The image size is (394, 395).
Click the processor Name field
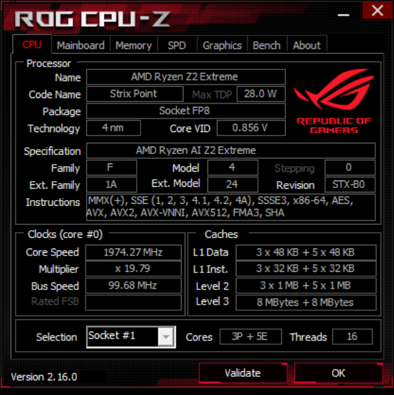tap(186, 77)
